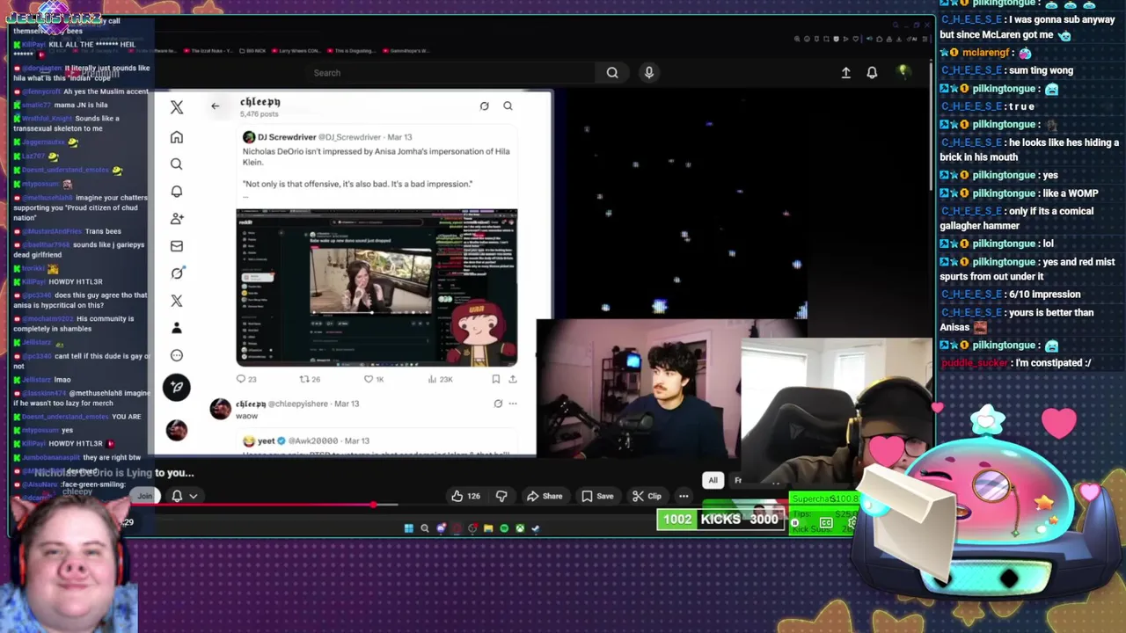This screenshot has height=633, width=1126.
Task: Open the follow people icon in X sidebar
Action: [x=177, y=218]
